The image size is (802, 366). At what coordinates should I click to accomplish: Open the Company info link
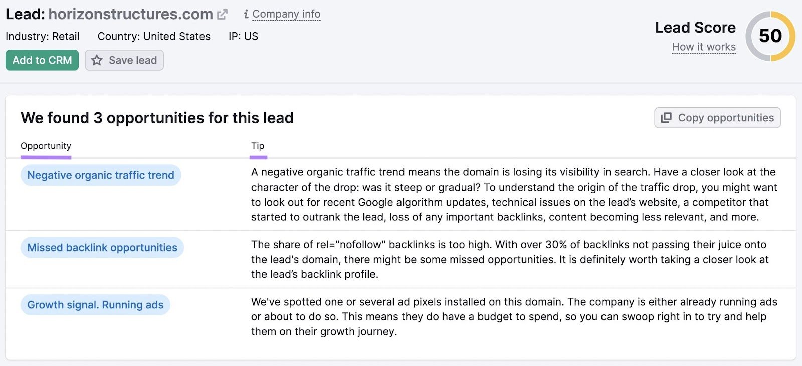(286, 14)
